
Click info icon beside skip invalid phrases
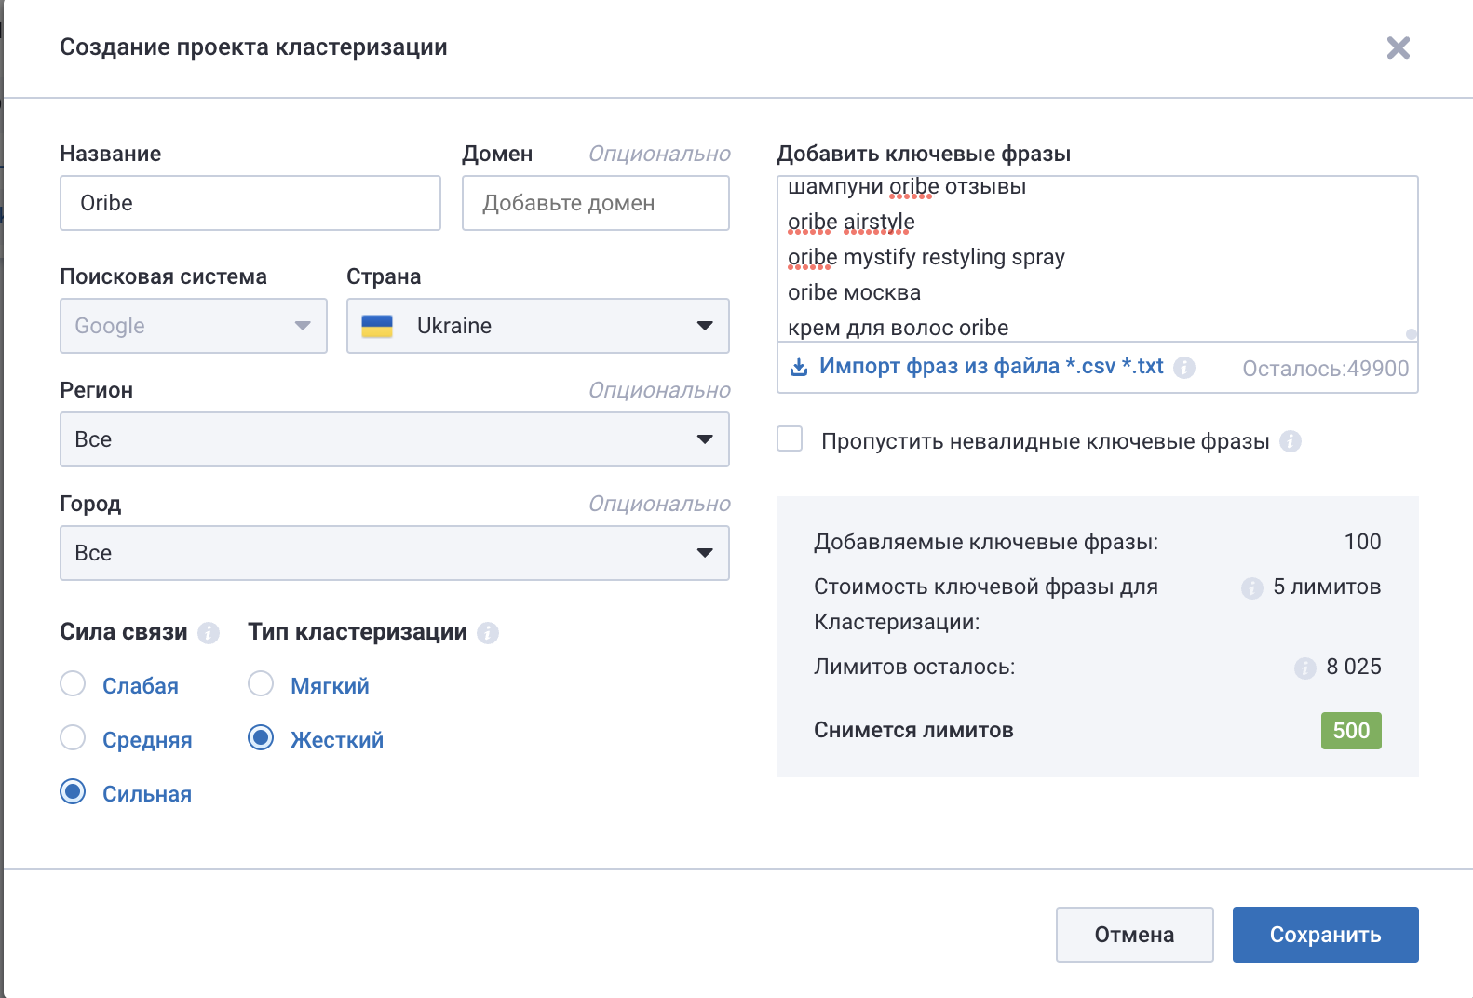coord(1291,441)
